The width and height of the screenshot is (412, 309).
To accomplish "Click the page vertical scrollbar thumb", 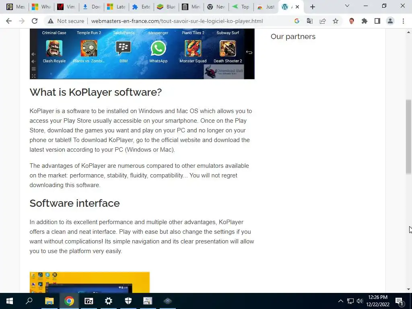I will click(408, 137).
